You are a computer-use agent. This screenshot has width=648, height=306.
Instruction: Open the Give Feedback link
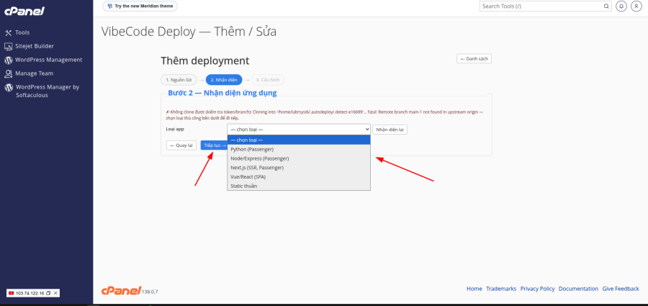click(621, 289)
